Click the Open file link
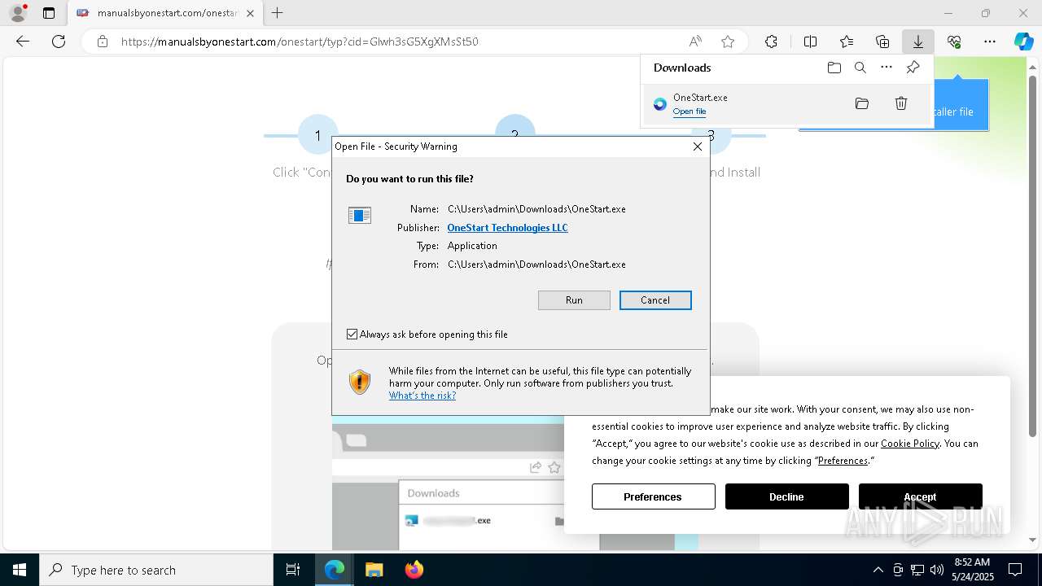Screen dimensions: 1042x586 click(x=690, y=112)
